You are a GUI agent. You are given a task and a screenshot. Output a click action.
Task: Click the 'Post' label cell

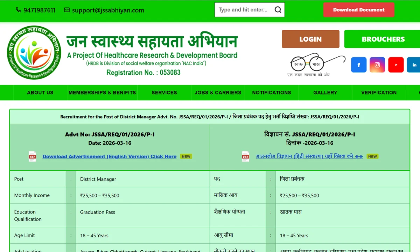(x=38, y=179)
